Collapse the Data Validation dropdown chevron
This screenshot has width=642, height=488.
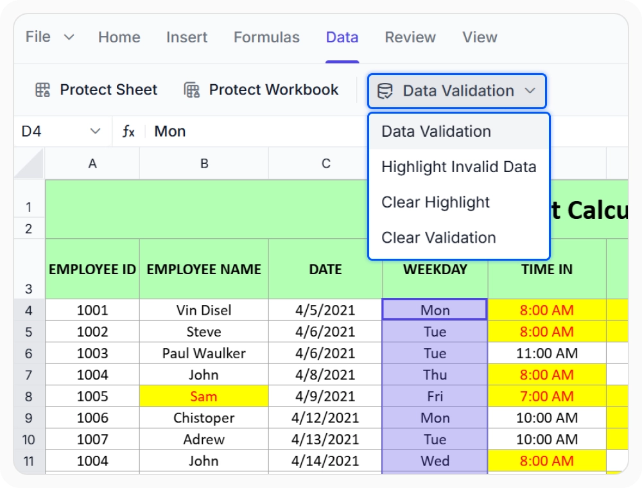tap(530, 91)
